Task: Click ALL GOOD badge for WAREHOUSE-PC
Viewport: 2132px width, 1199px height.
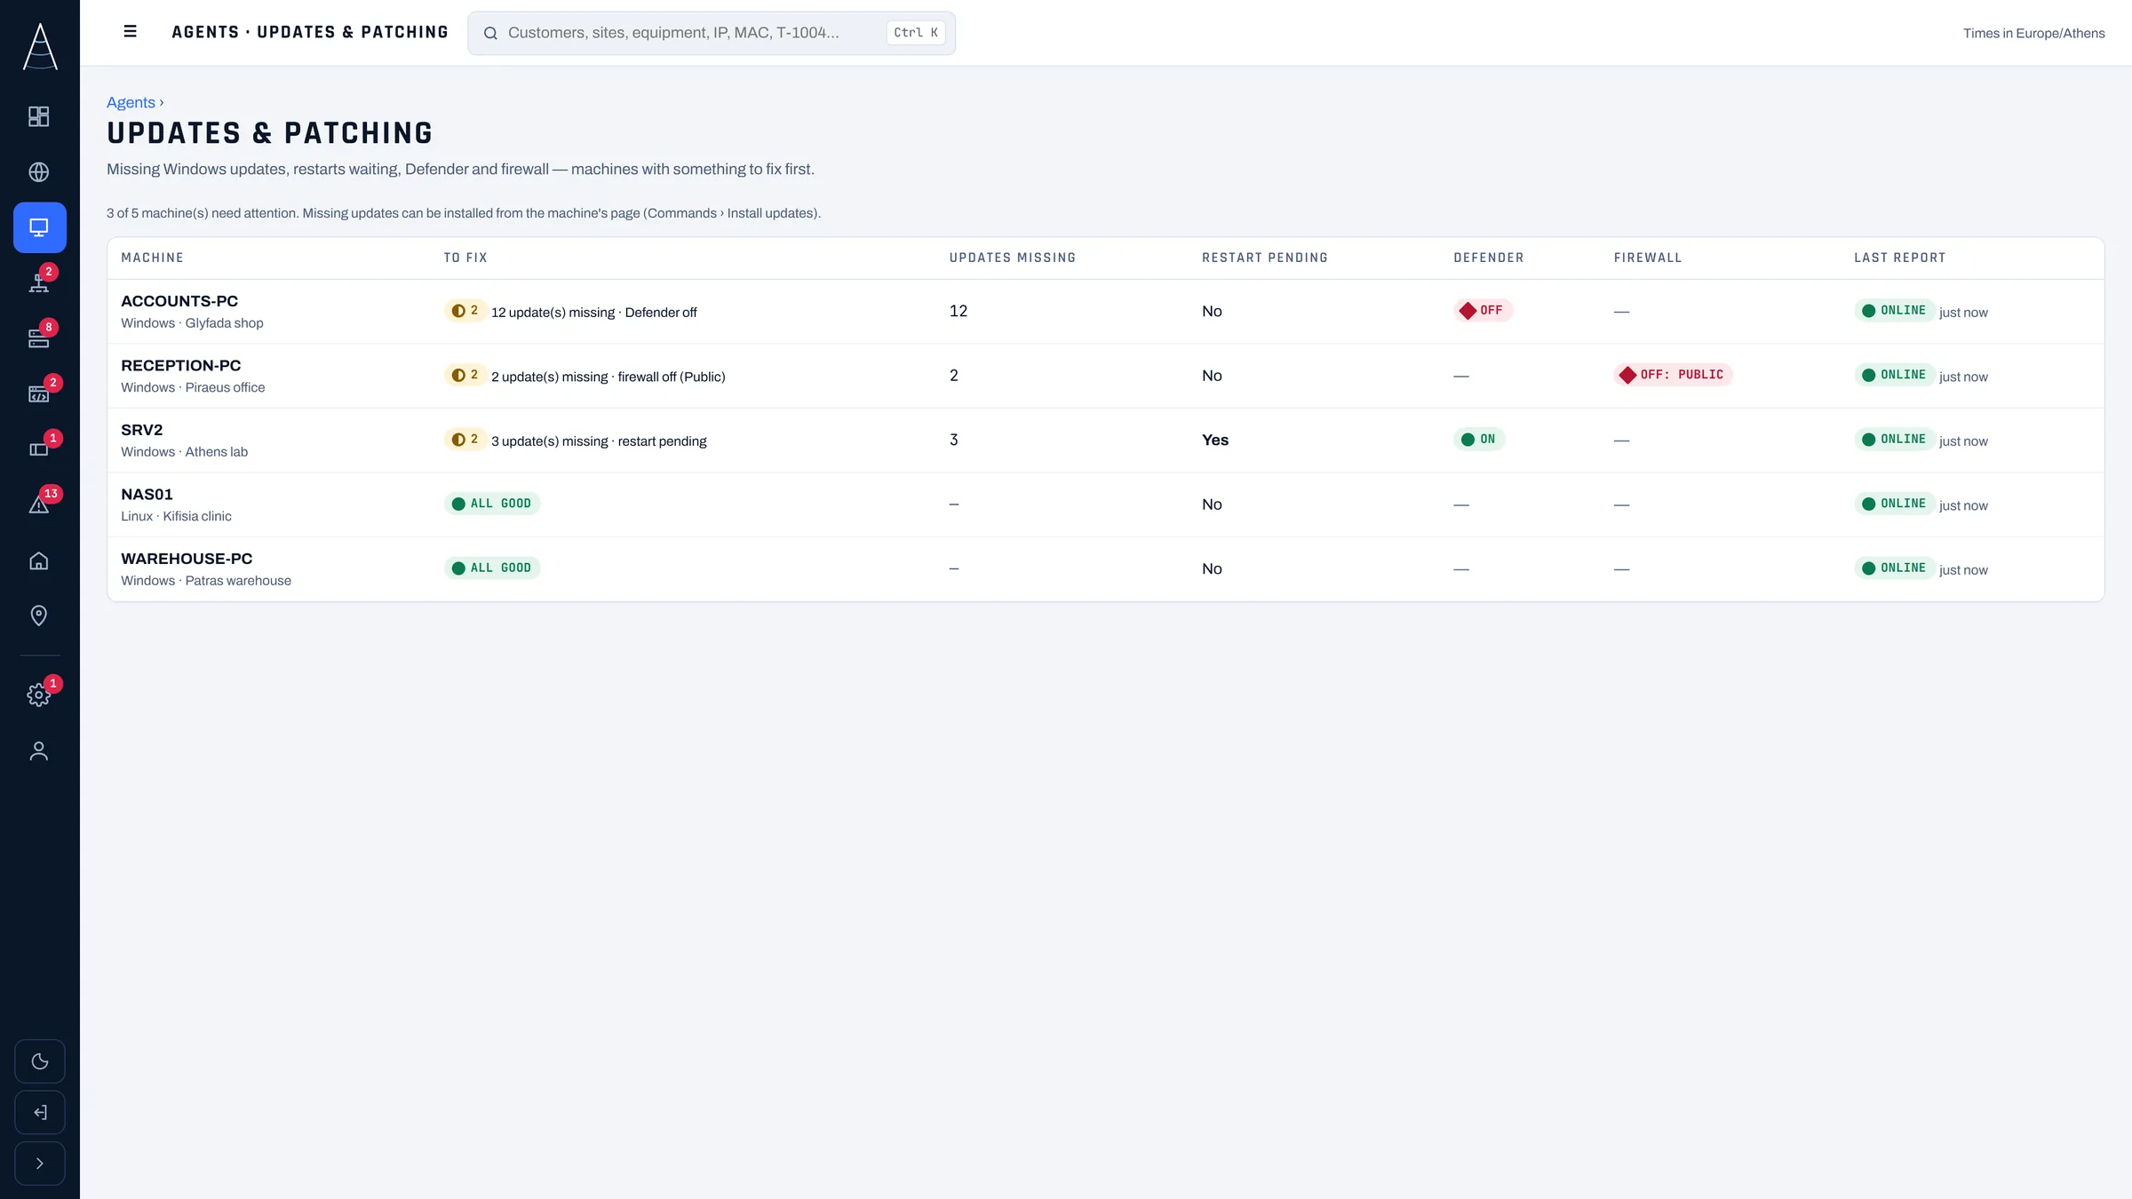Action: pyautogui.click(x=492, y=568)
